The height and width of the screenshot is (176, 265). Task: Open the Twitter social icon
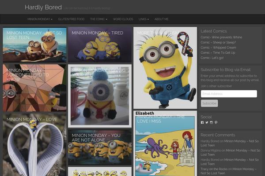207,122
